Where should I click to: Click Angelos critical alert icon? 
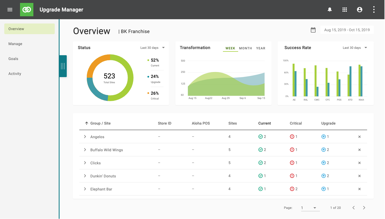(292, 137)
